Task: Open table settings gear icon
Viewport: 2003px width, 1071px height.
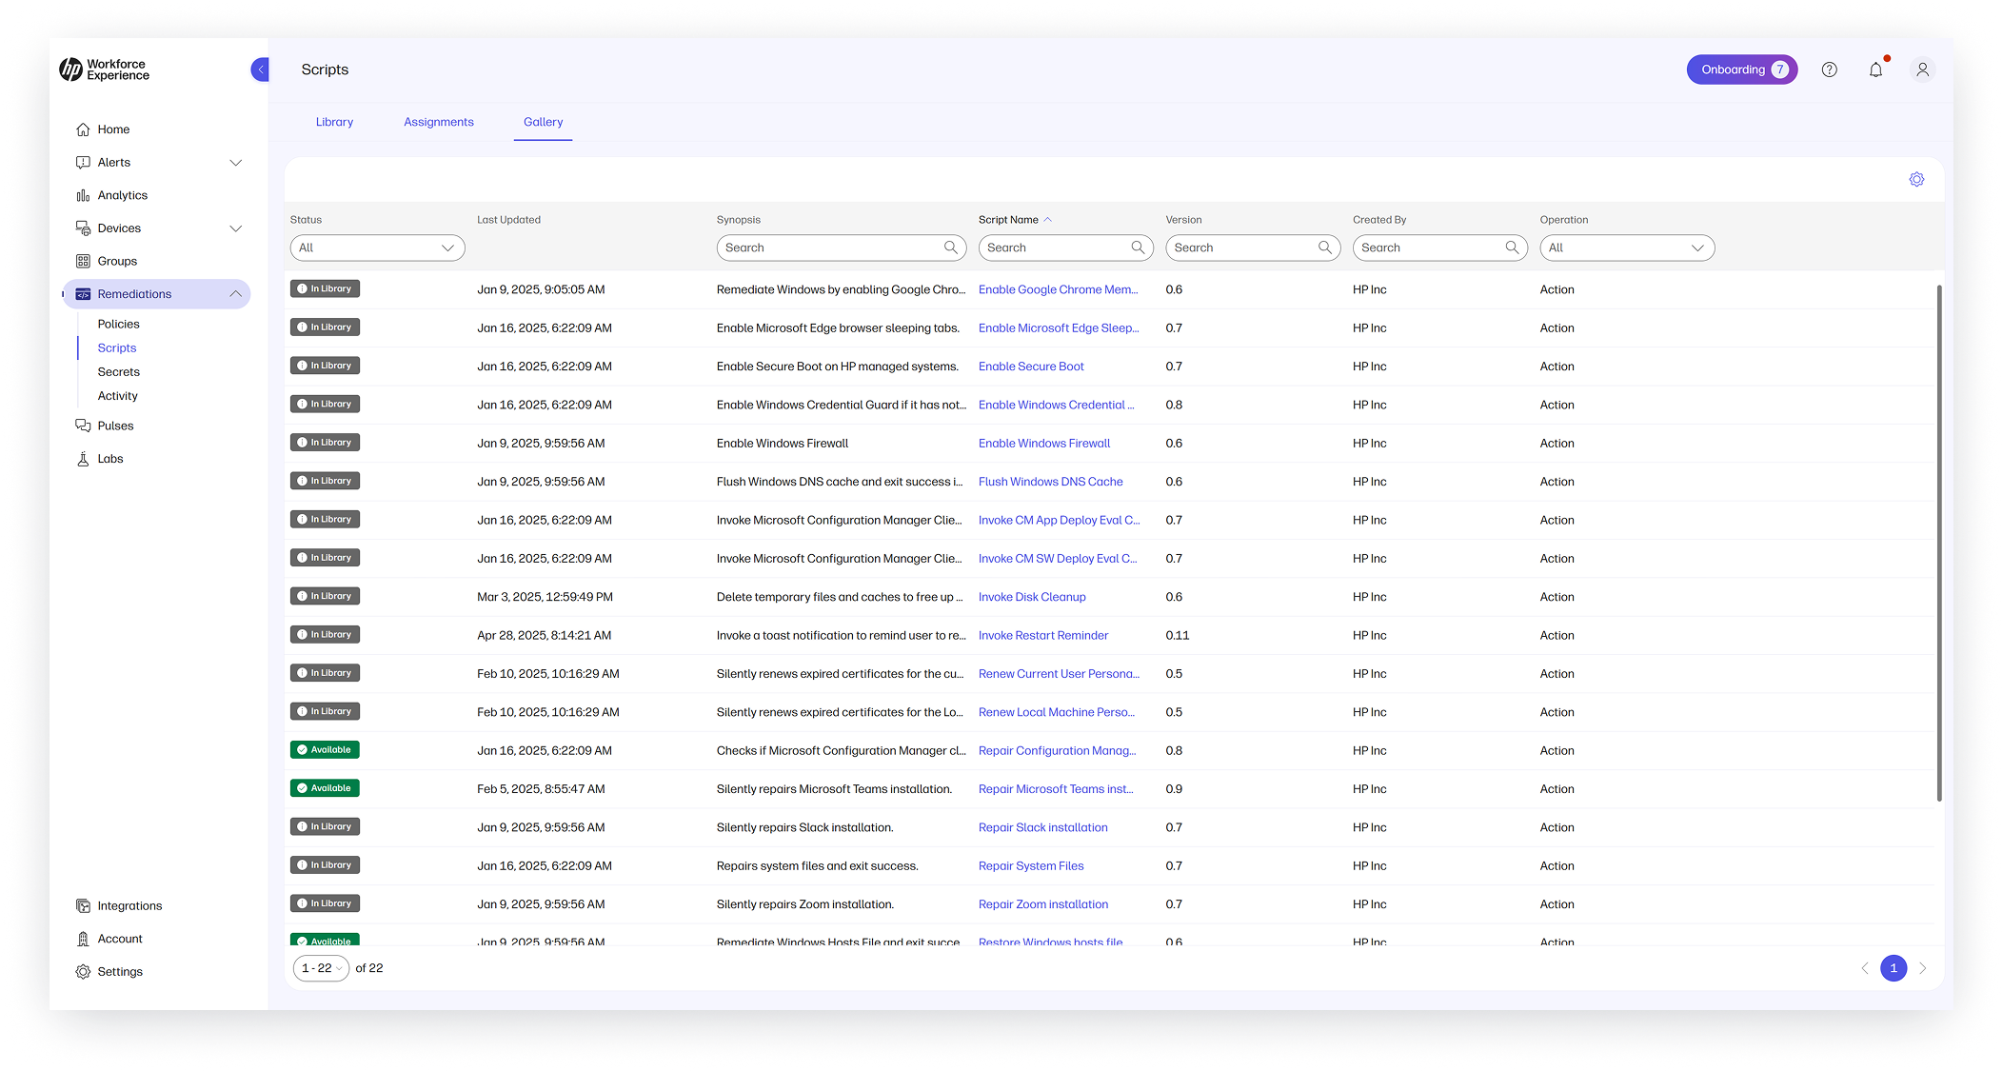Action: coord(1916,179)
